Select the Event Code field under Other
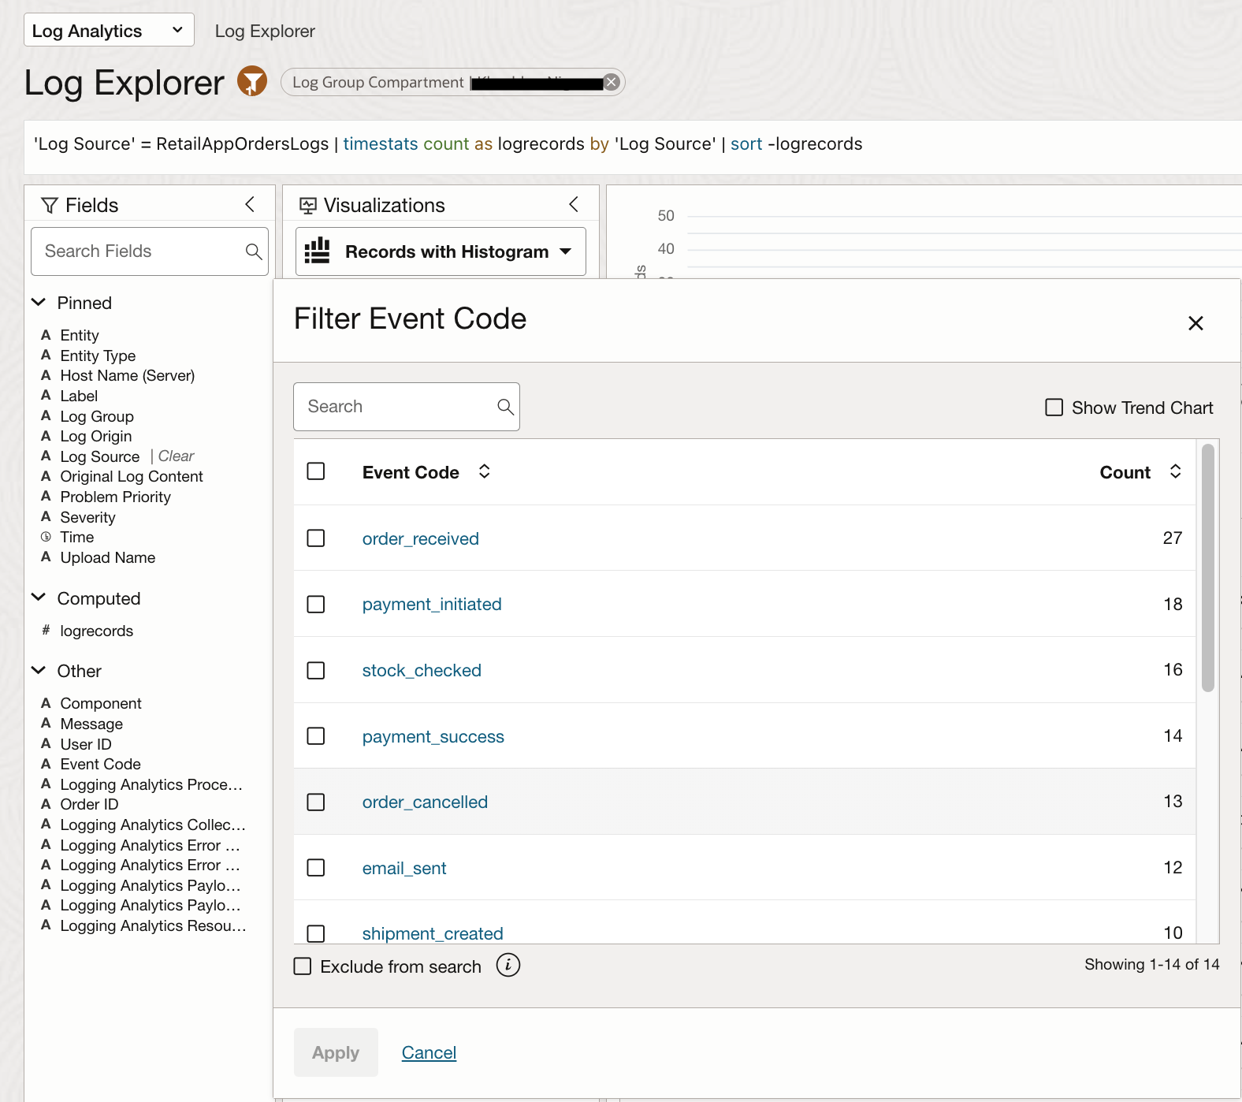This screenshot has height=1102, width=1242. pos(100,764)
